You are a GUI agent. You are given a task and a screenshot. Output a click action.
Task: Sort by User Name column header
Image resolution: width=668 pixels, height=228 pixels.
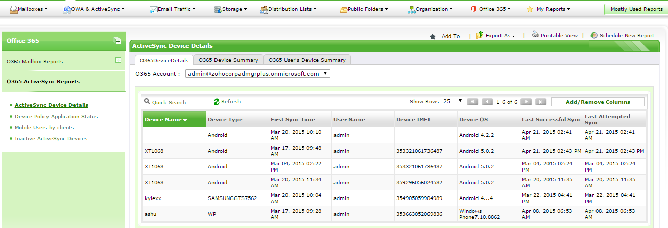pos(363,120)
